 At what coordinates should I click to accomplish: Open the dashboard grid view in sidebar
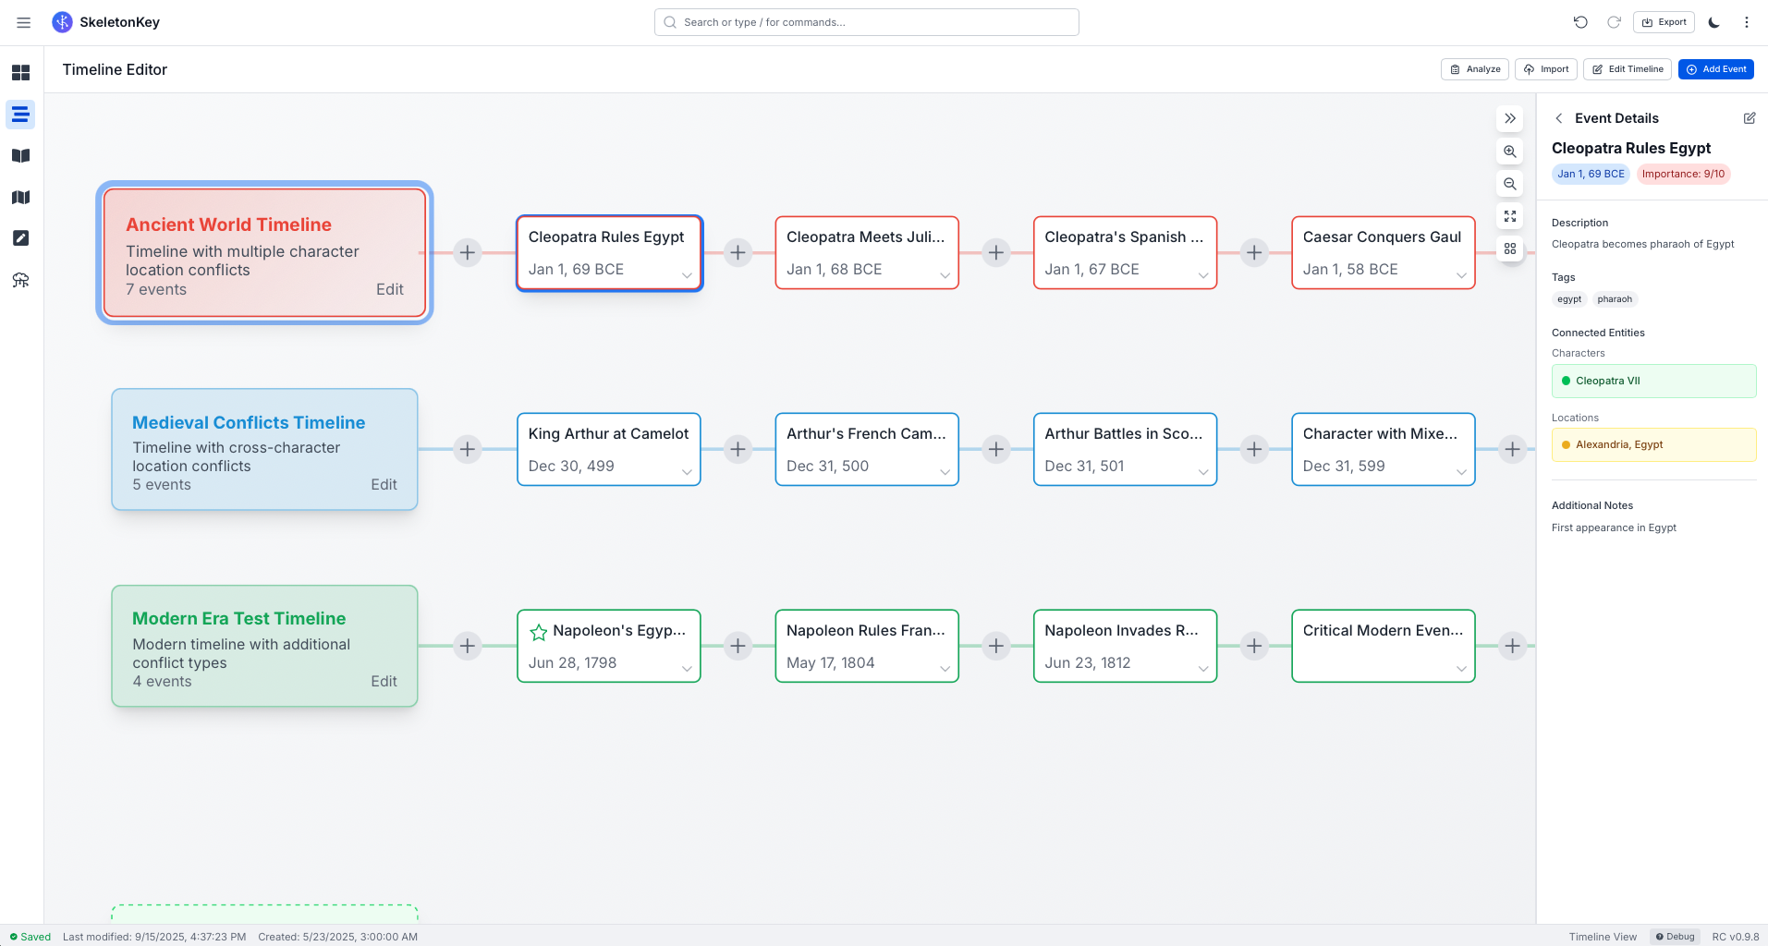tap(19, 72)
